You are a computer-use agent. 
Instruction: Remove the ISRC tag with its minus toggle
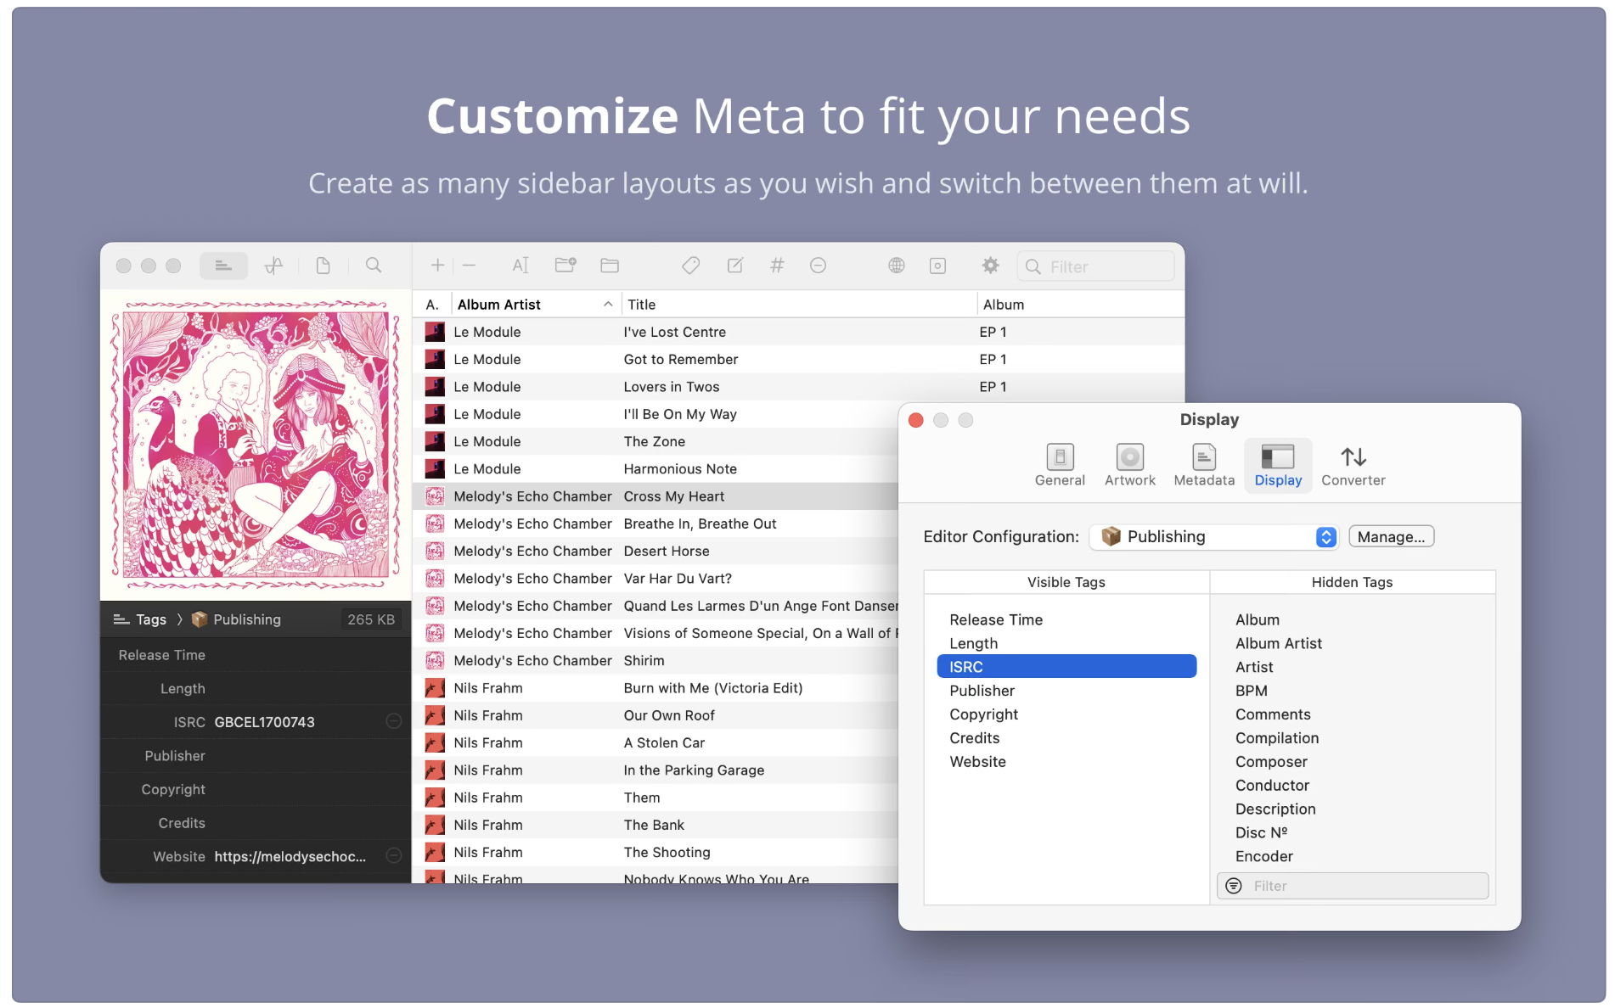coord(393,721)
